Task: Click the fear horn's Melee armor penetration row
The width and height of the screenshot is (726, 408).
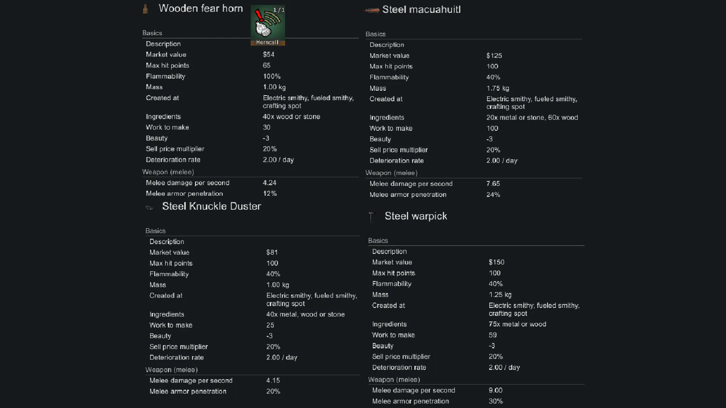Action: 250,193
